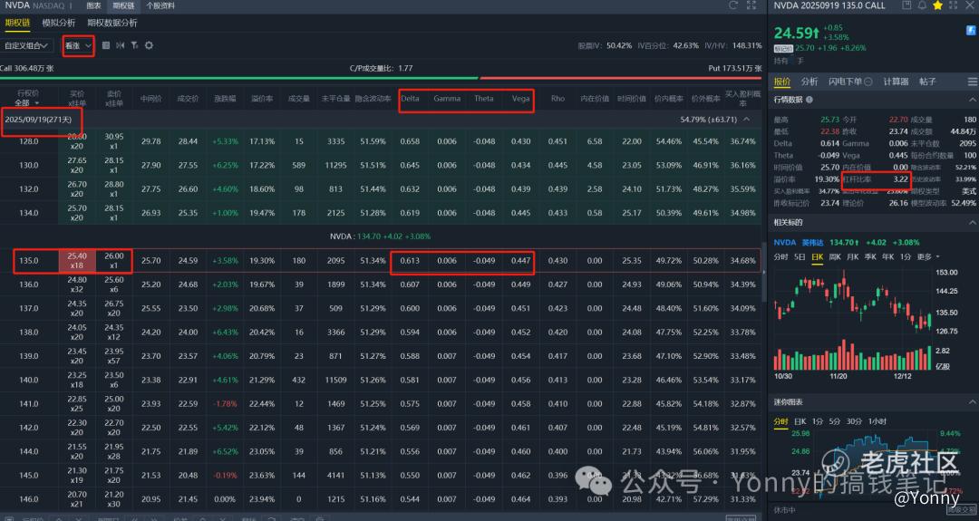Toggle the yellow favorite star
This screenshot has height=521, width=979.
click(937, 5)
